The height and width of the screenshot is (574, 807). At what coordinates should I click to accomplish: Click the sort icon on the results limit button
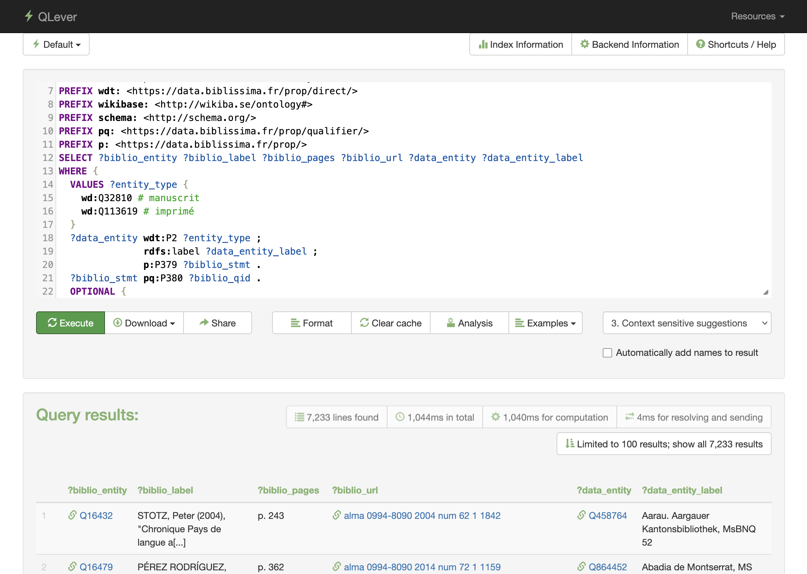coord(570,443)
